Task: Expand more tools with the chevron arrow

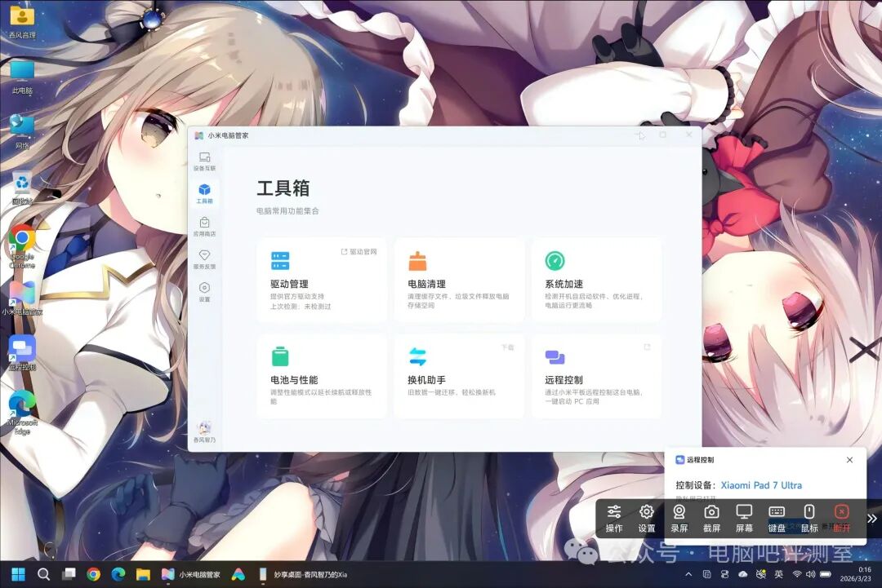Action: [871, 519]
